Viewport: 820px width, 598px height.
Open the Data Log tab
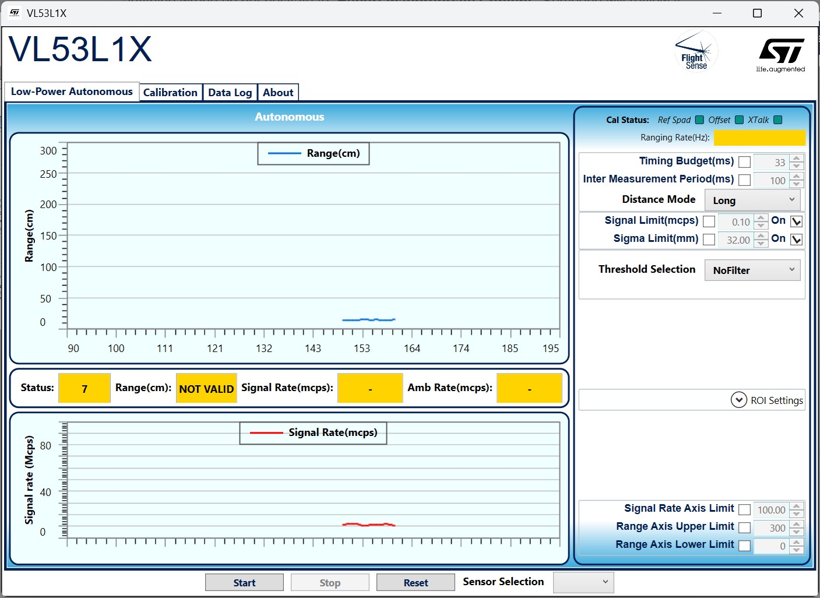230,93
